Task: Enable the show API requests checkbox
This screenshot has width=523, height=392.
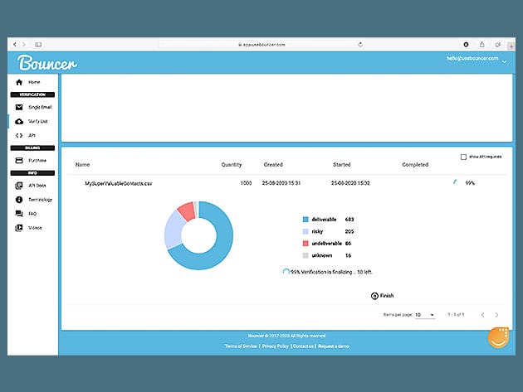Action: pyautogui.click(x=463, y=157)
